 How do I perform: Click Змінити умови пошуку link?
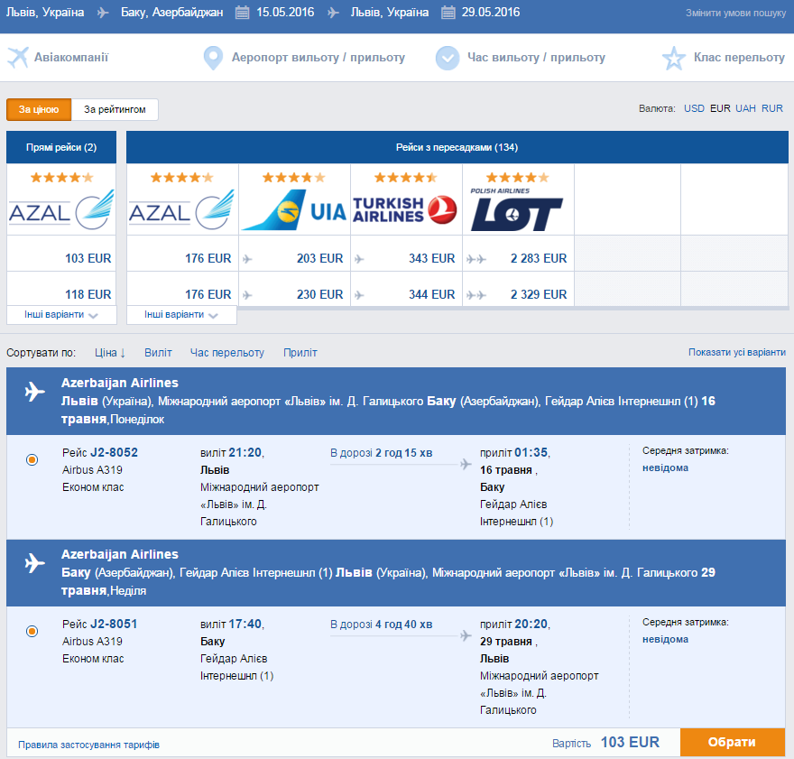(x=735, y=14)
